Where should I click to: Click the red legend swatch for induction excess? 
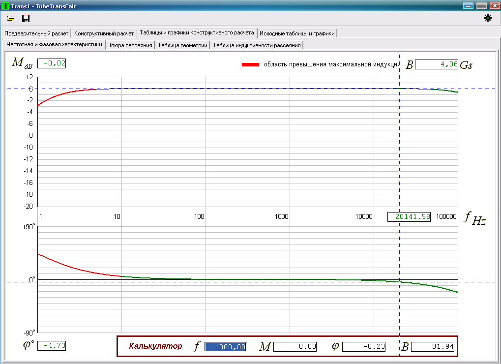(251, 64)
